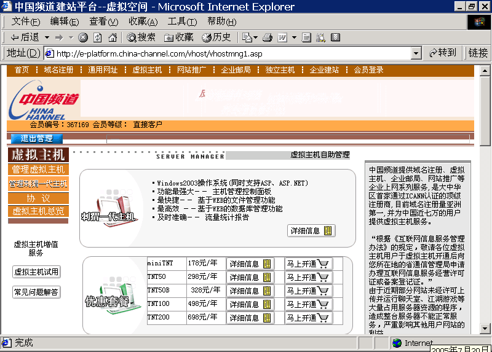492x352 pixels.
Task: Click 详细信息 in the miniTNT row
Action: (250, 264)
